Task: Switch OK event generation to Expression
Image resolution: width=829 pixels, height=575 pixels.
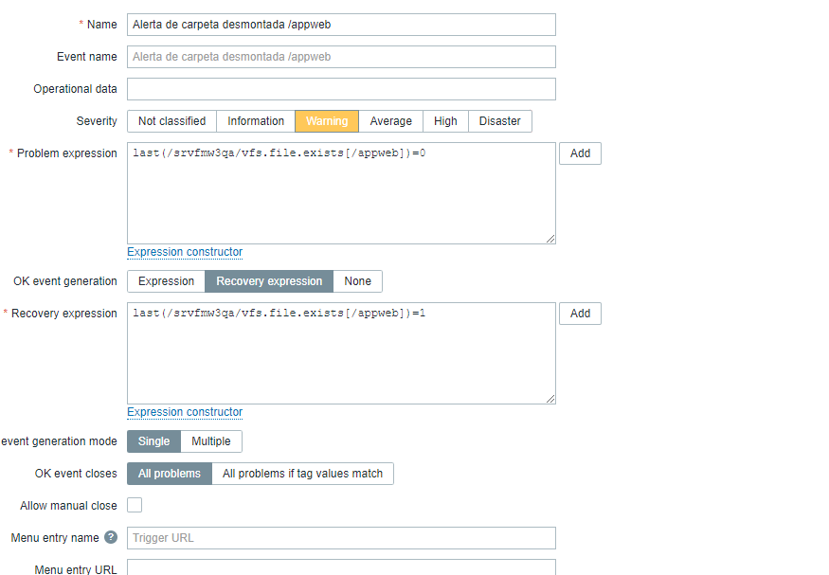Action: tap(166, 281)
